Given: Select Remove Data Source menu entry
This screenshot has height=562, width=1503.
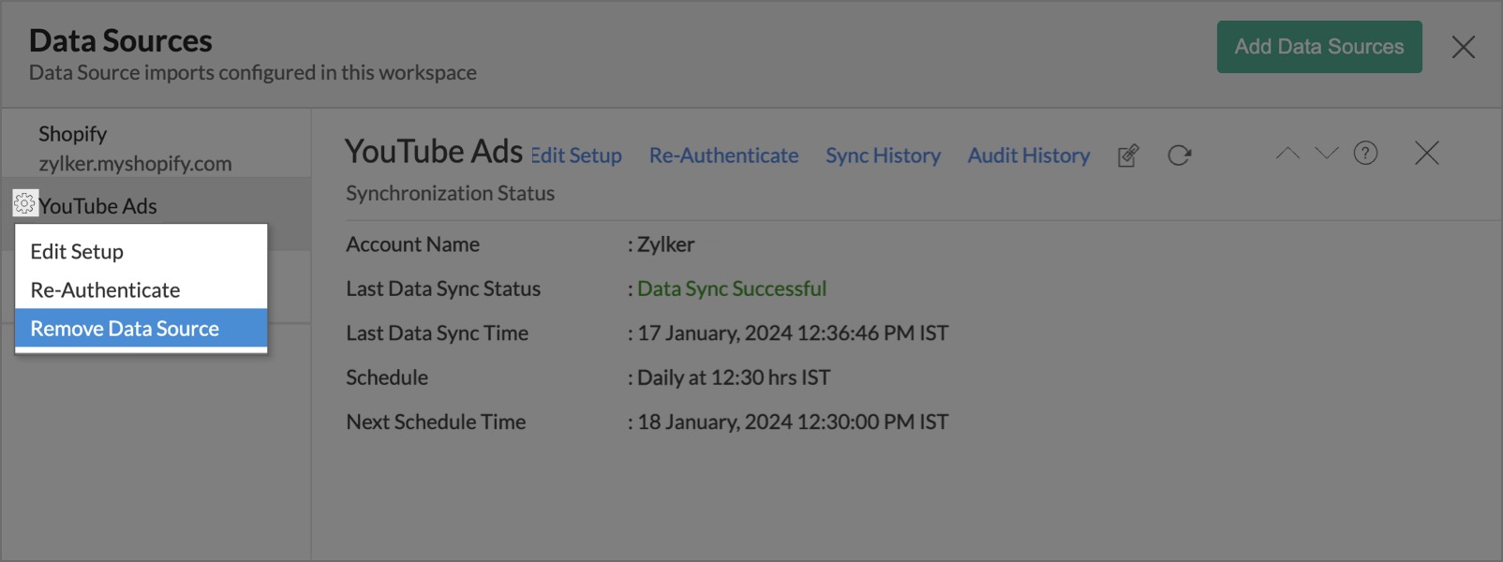Looking at the screenshot, I should click(x=141, y=329).
